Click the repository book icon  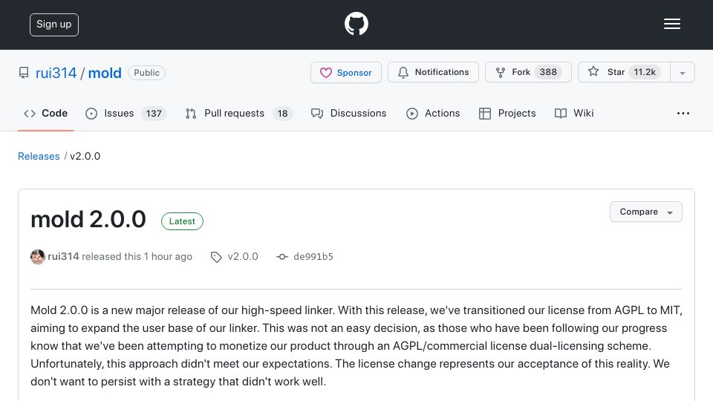[x=24, y=73]
